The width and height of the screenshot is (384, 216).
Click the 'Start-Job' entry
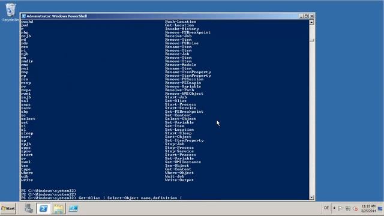point(176,97)
